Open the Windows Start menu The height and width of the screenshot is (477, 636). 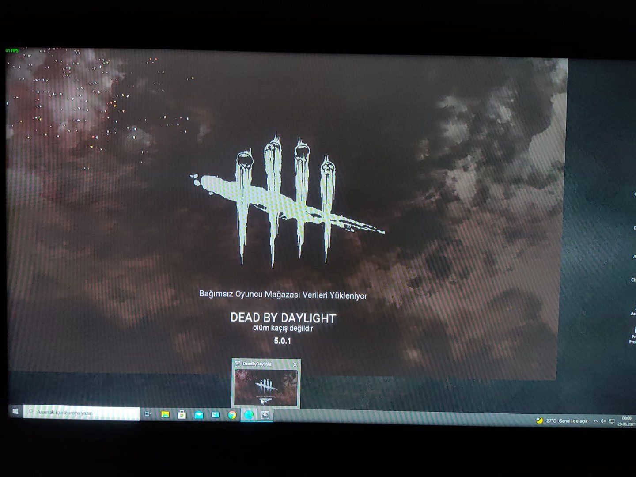(x=15, y=411)
